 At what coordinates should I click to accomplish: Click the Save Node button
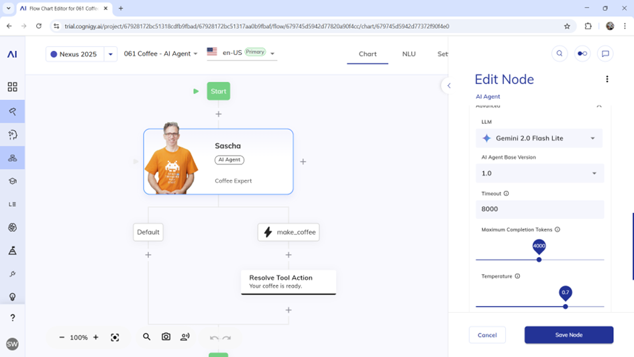tap(569, 335)
